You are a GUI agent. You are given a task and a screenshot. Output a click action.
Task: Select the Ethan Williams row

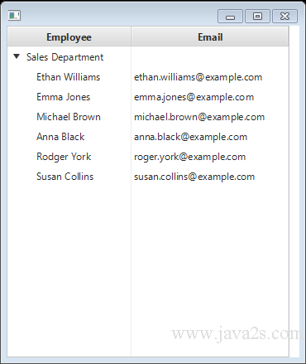[x=148, y=77]
